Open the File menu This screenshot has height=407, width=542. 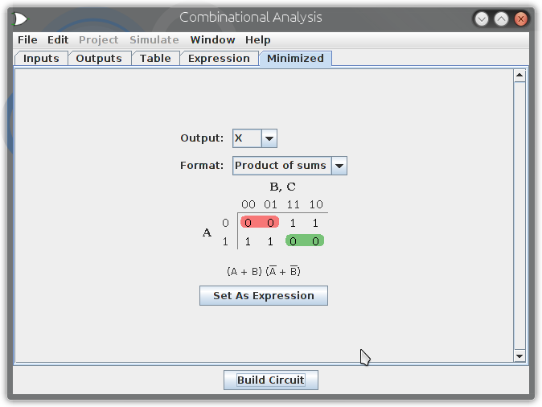point(27,39)
